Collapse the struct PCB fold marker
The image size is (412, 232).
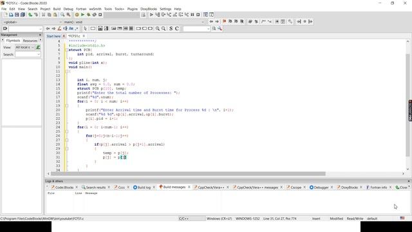[x=67, y=50]
